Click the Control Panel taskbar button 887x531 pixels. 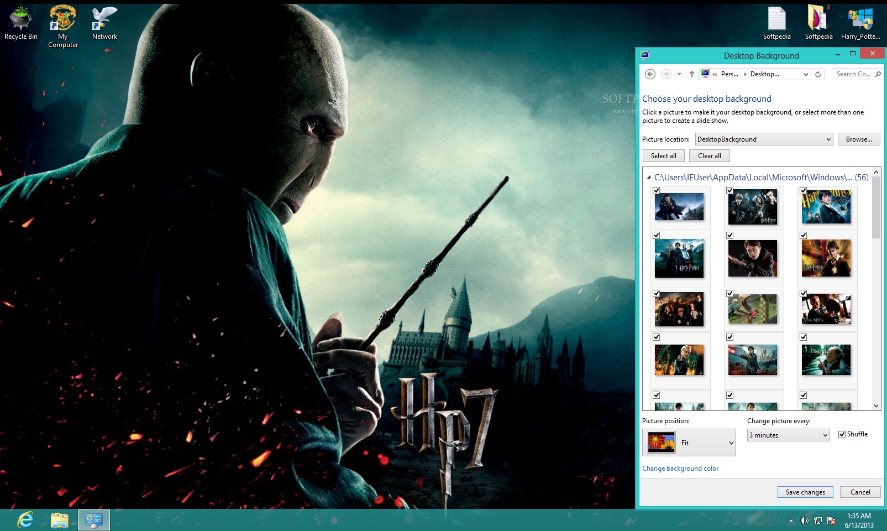(x=94, y=520)
